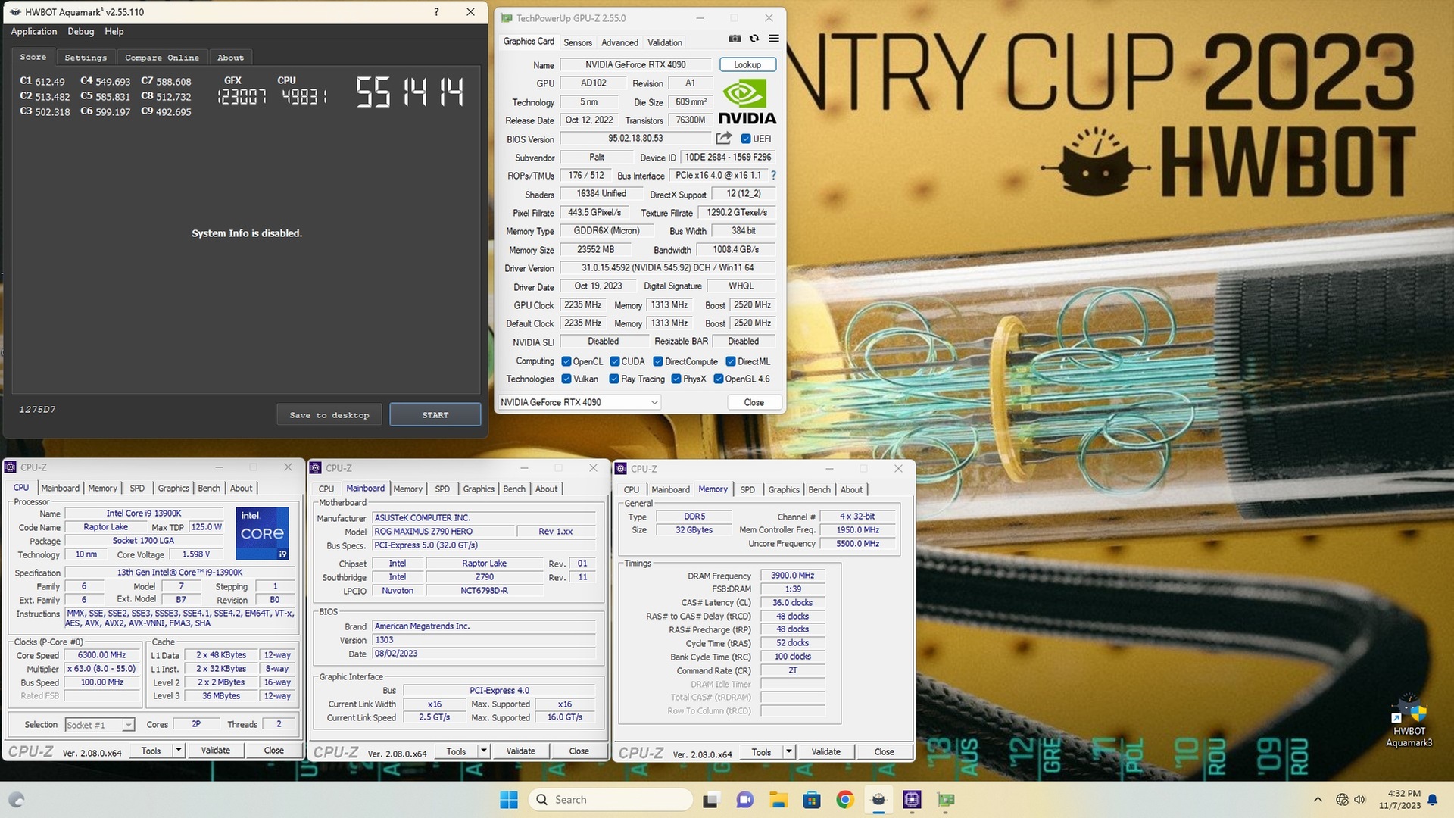Image resolution: width=1454 pixels, height=818 pixels.
Task: Toggle the UEFI checkbox in GPU-Z
Action: click(x=746, y=139)
